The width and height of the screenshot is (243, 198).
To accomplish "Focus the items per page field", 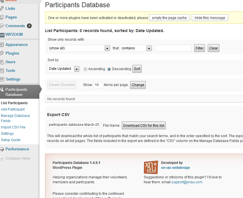I will tap(98, 85).
